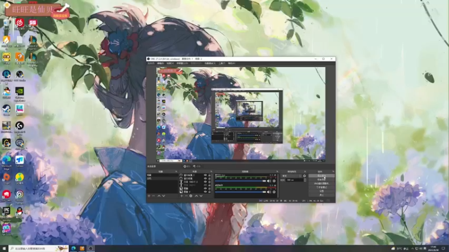Move the source up with the arrow icon
The width and height of the screenshot is (449, 252).
click(x=196, y=195)
